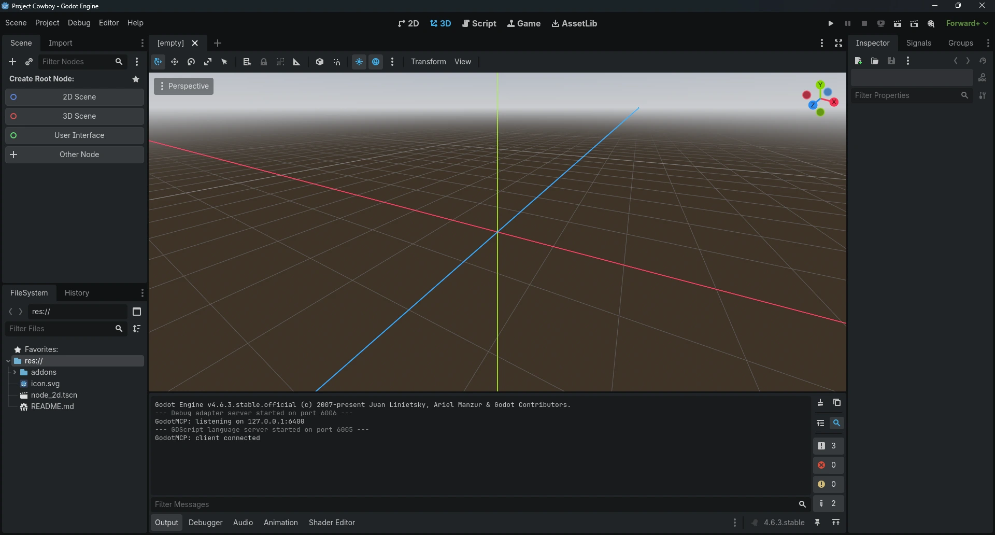Open the Debug menu
The width and height of the screenshot is (995, 535).
79,23
